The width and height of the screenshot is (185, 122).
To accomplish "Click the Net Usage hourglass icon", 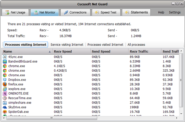I will tap(7, 12).
